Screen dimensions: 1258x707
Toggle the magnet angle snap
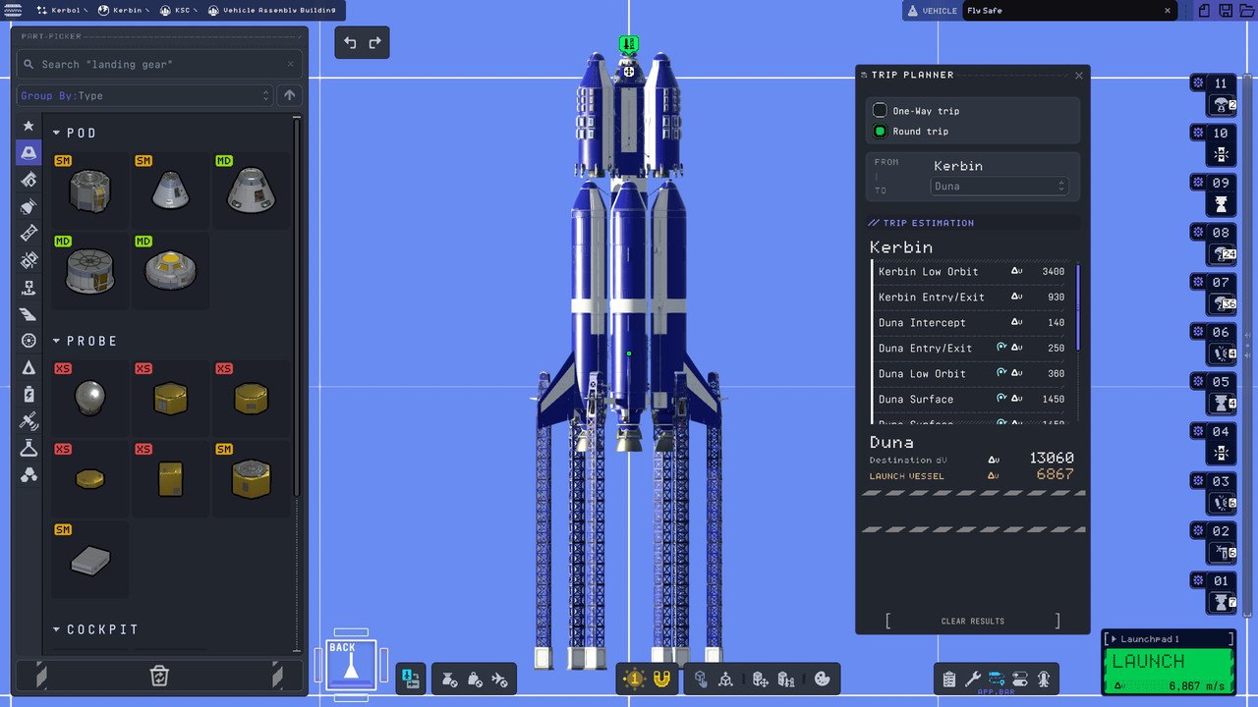(x=661, y=679)
